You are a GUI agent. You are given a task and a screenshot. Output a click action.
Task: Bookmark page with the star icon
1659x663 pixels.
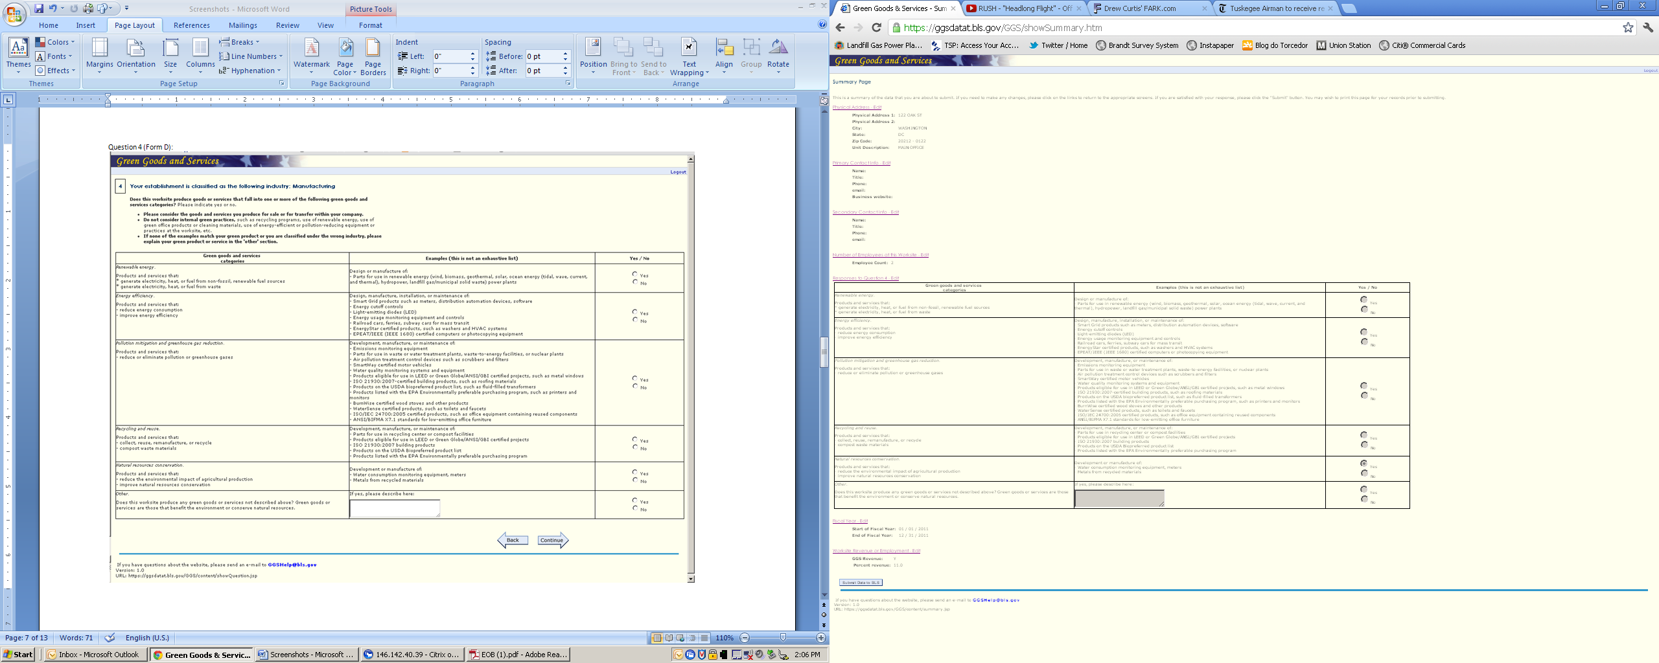pos(1628,27)
